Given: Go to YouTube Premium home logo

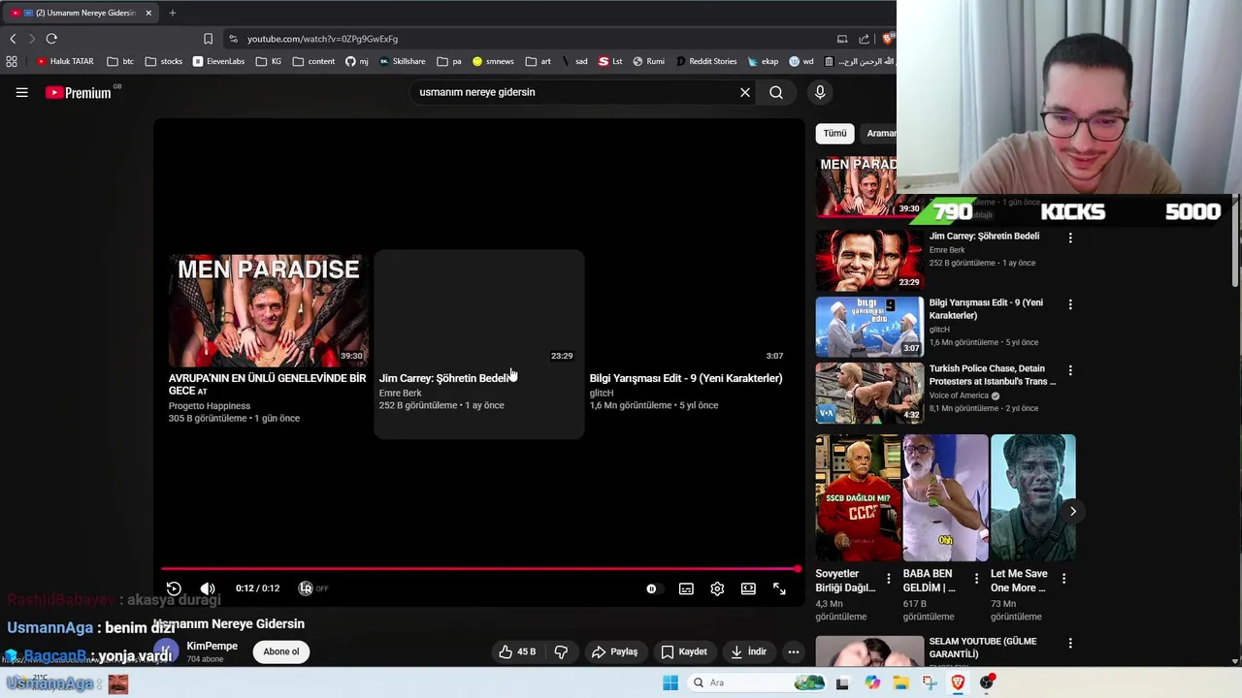Looking at the screenshot, I should click(79, 92).
